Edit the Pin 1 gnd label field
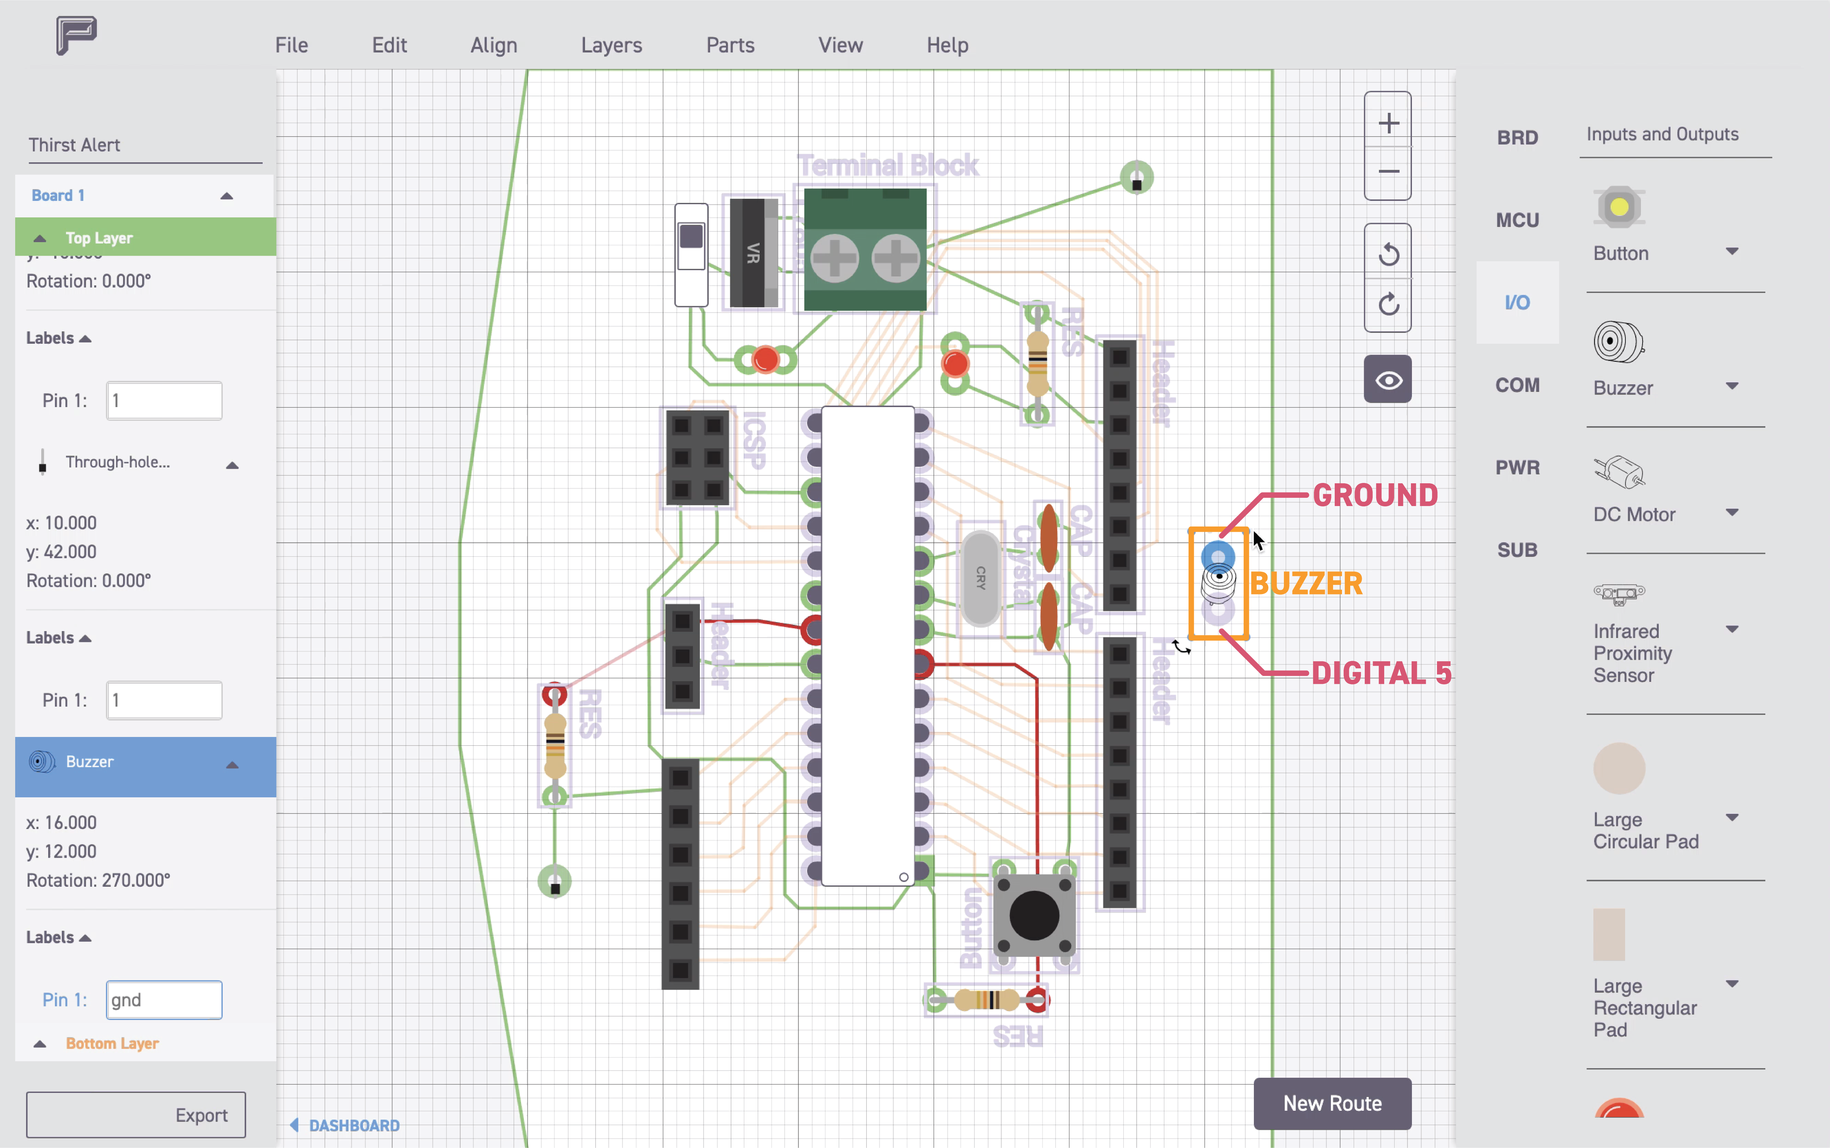Screen dimensions: 1830x1148 tap(164, 1000)
